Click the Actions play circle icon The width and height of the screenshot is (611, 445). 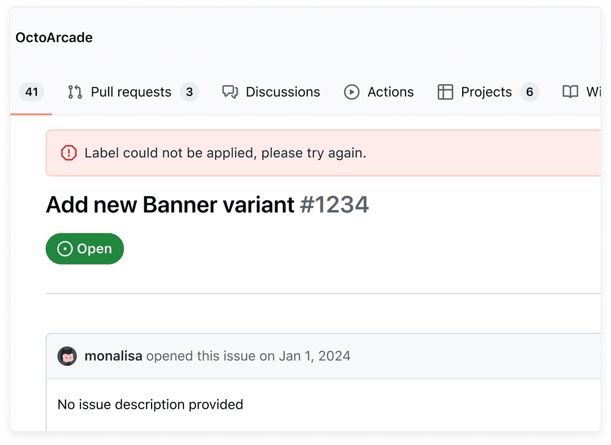351,92
